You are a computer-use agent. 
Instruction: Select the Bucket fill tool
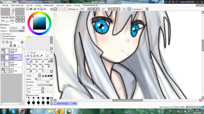point(29,70)
